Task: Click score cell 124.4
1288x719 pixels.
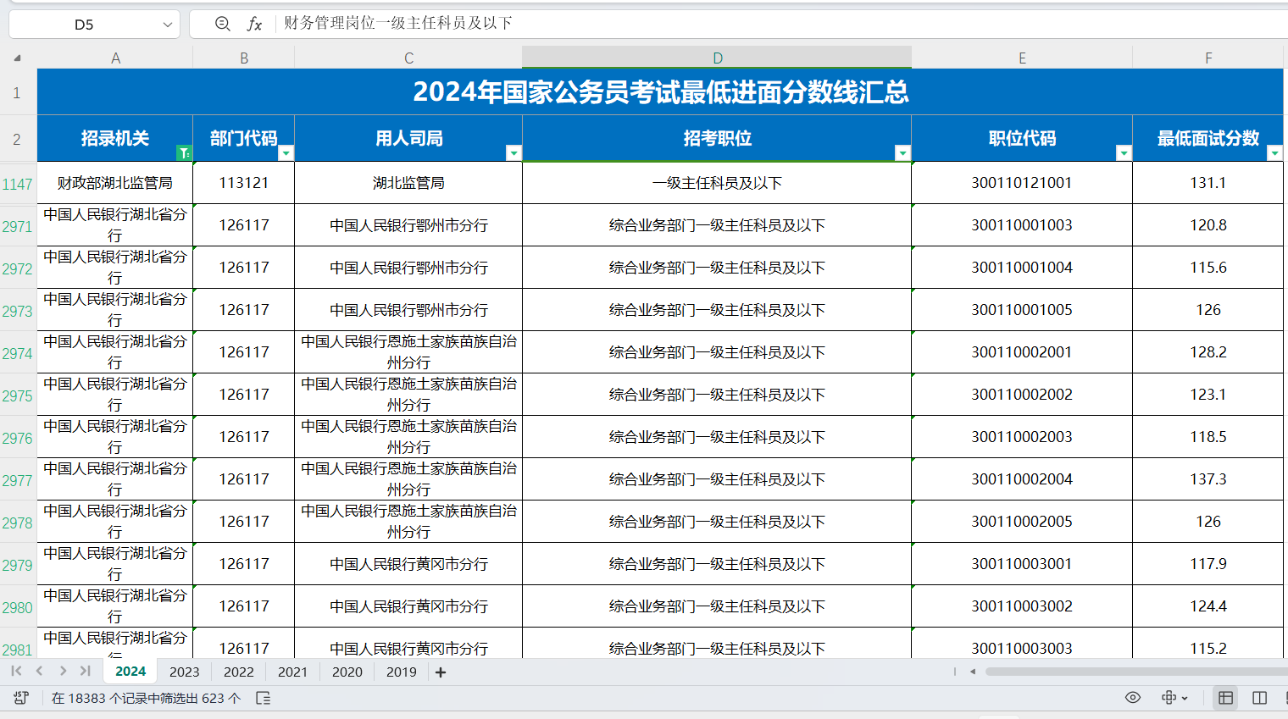Action: [x=1208, y=606]
